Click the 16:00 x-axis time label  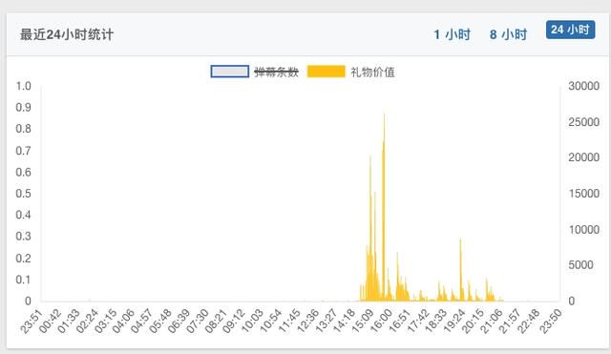coord(381,321)
